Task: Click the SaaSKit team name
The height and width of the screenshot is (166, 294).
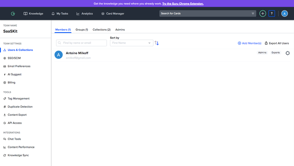Action: pyautogui.click(x=10, y=31)
